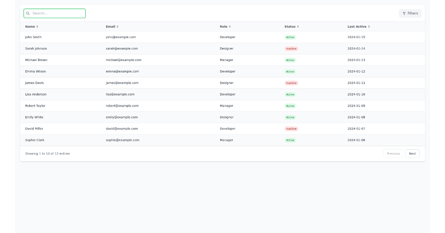Click emma@example.com email address
Screen dimensions: 445x233
point(122,71)
